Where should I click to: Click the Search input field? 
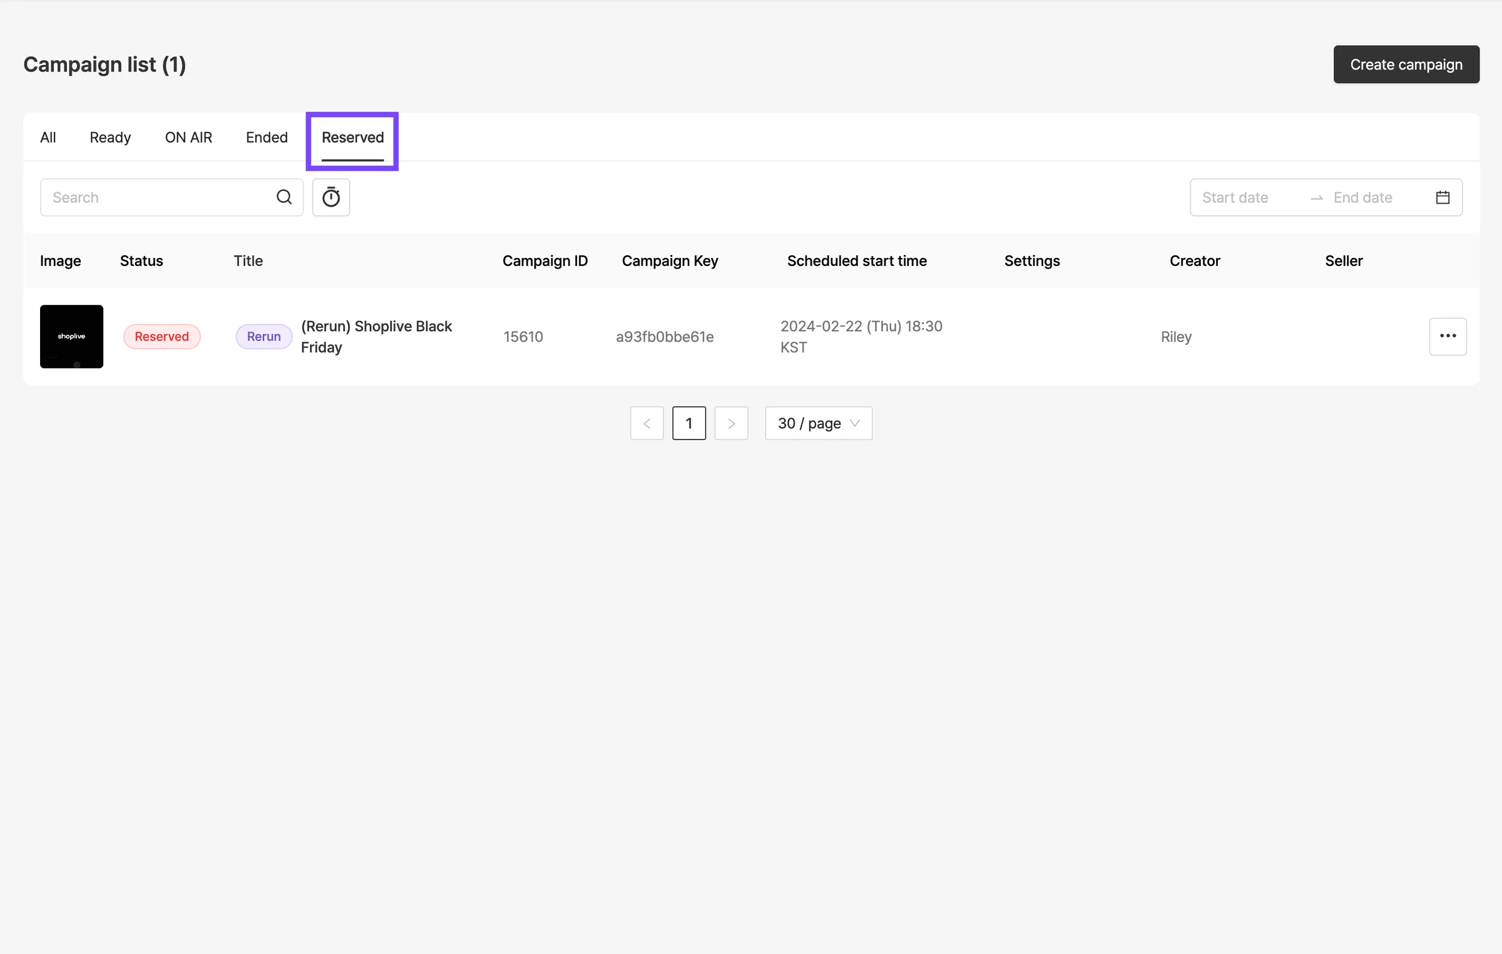(x=172, y=197)
